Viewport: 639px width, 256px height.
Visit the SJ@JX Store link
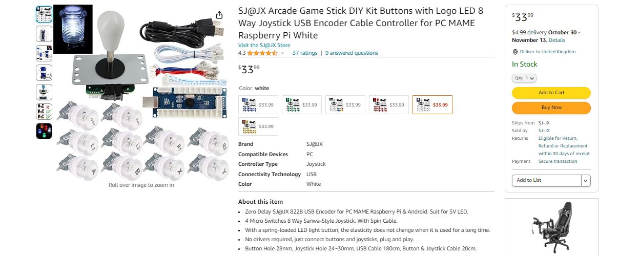(264, 45)
